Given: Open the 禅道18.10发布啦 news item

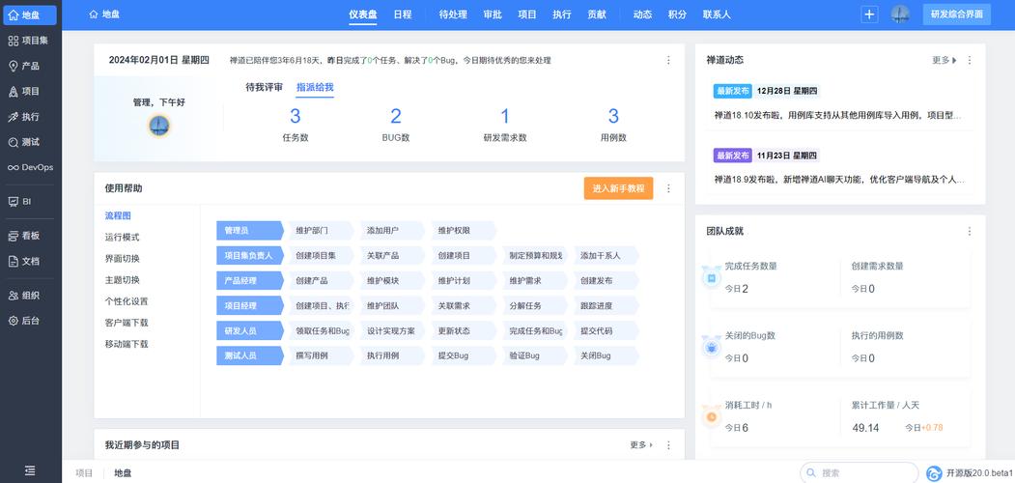Looking at the screenshot, I should pos(837,115).
